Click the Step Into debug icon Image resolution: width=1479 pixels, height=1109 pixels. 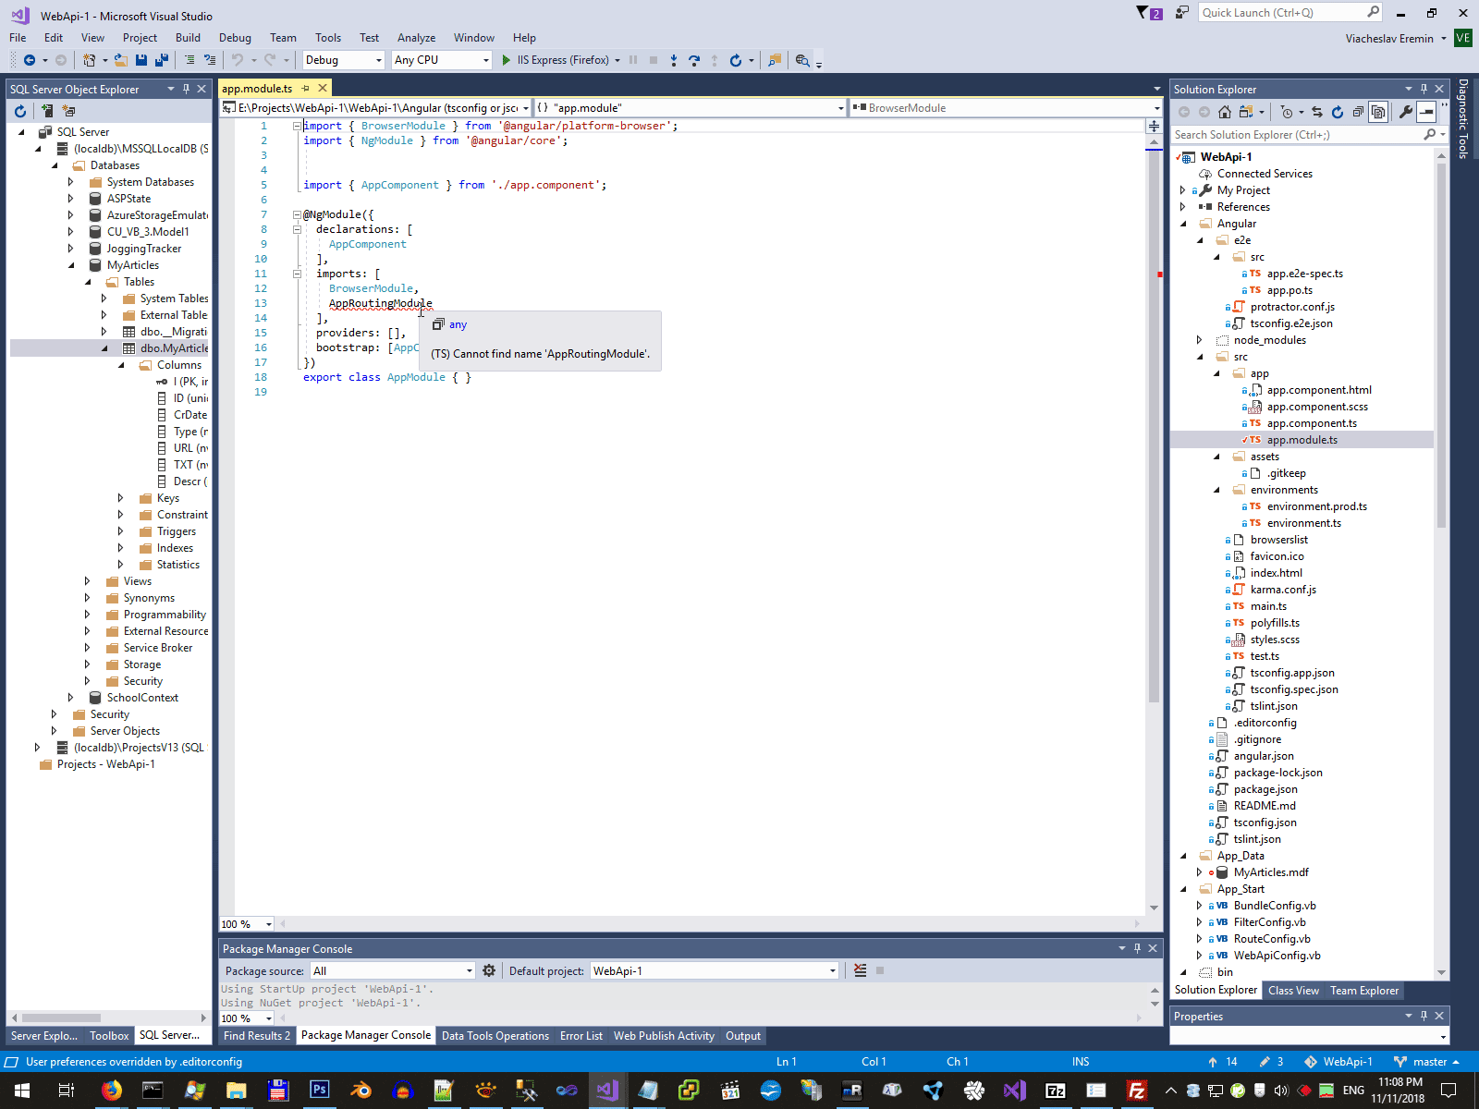click(674, 60)
